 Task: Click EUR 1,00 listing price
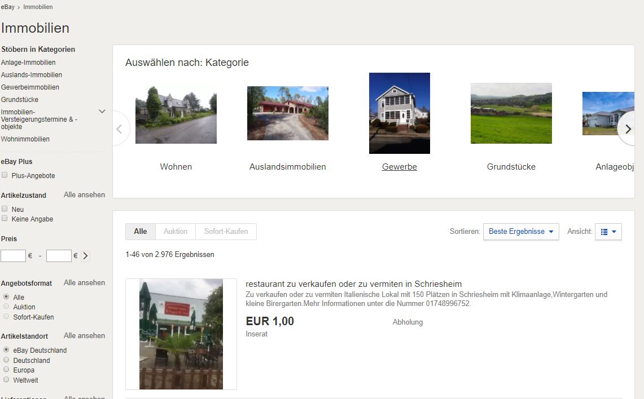click(270, 321)
